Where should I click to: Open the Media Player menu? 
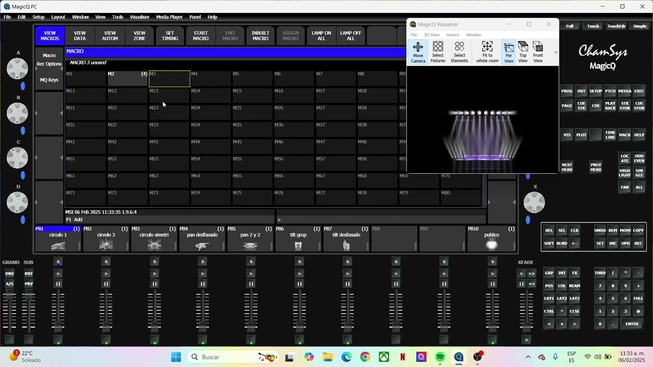pos(169,17)
